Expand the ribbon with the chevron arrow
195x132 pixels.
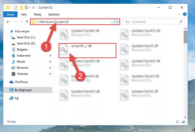point(179,14)
